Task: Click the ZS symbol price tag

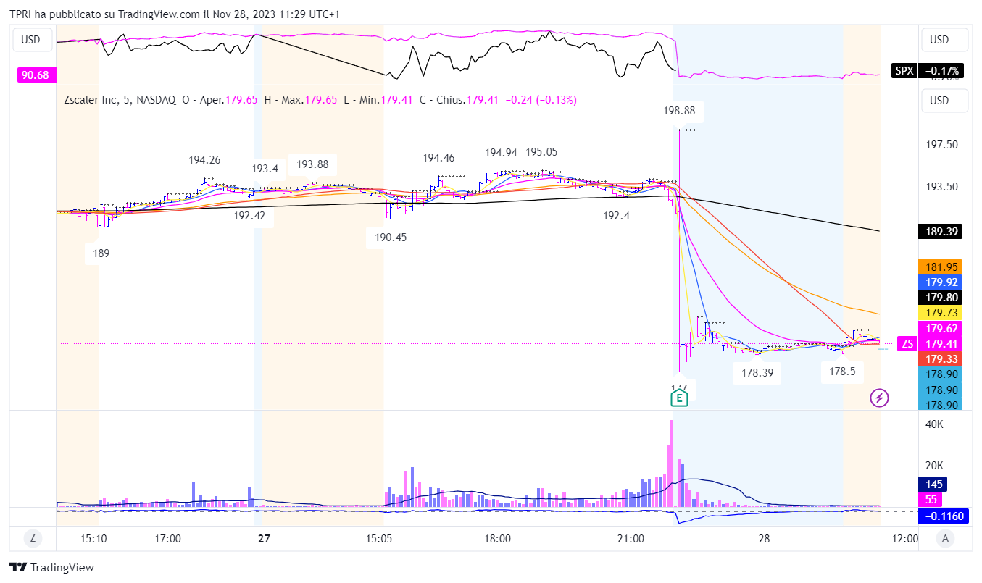Action: 906,344
